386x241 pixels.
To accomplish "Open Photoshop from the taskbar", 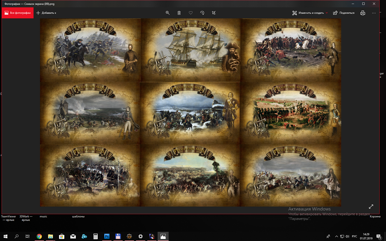I will pos(107,236).
